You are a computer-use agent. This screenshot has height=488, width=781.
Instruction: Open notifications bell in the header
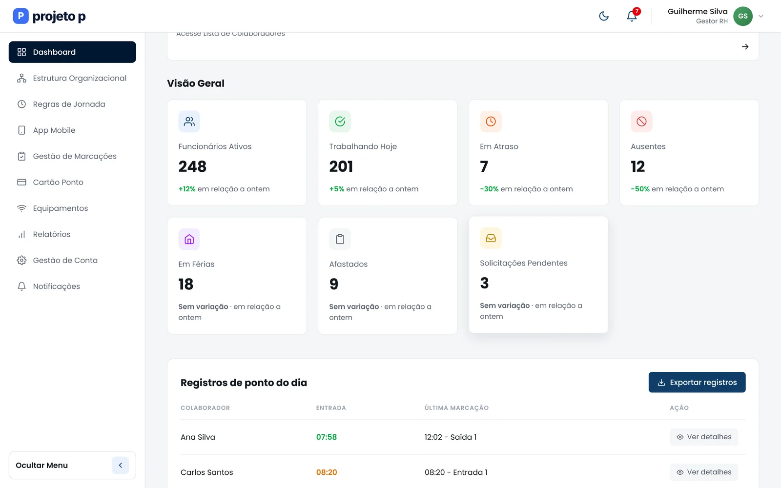(x=632, y=16)
